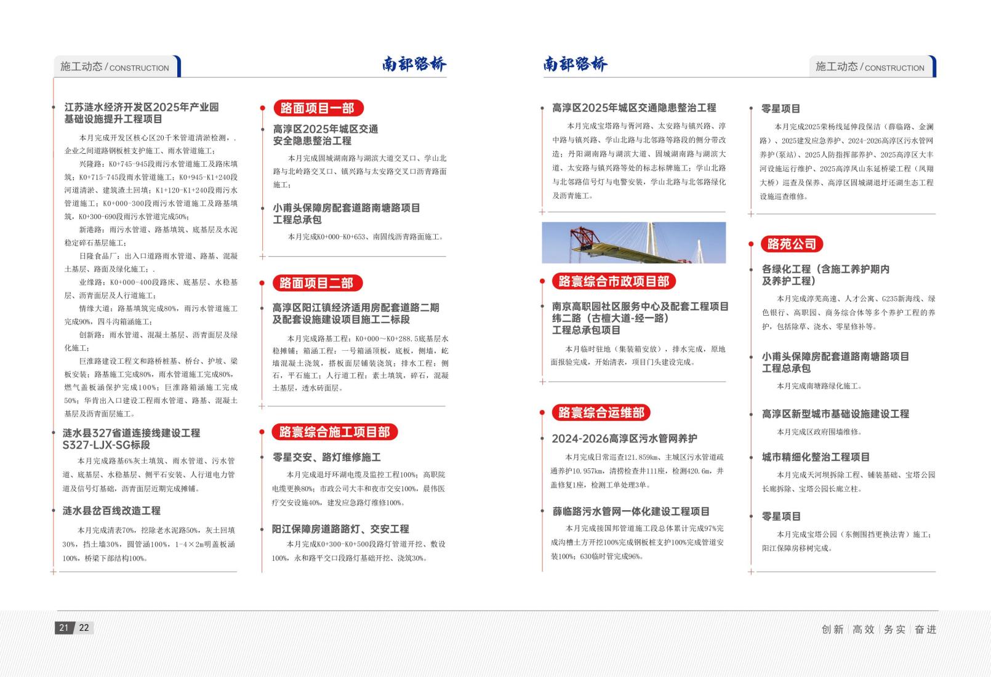
Task: Click 小甫头保障房 heading under 路苑公司
Action: [x=835, y=363]
